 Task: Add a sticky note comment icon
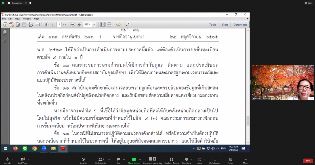coord(118,24)
